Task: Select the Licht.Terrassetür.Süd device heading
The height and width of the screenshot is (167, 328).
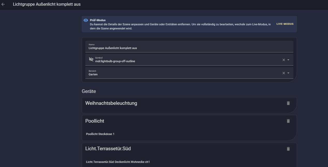Action: [x=110, y=149]
